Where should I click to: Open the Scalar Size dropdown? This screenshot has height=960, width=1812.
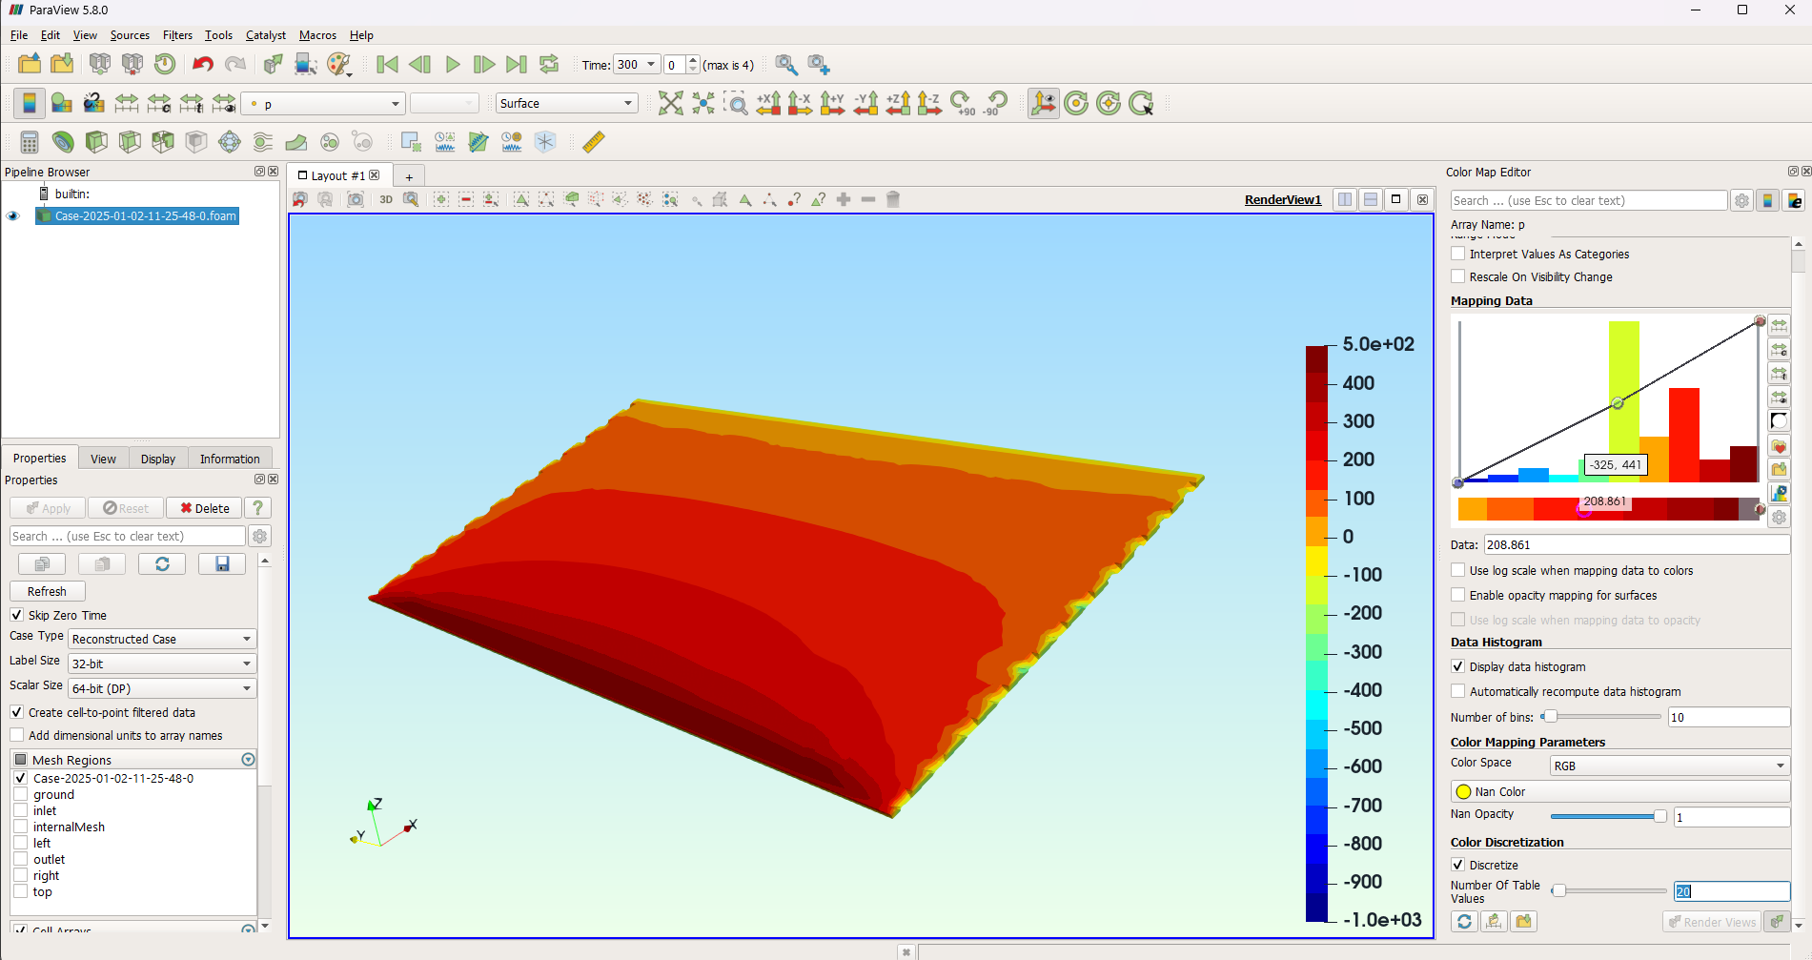tap(162, 688)
